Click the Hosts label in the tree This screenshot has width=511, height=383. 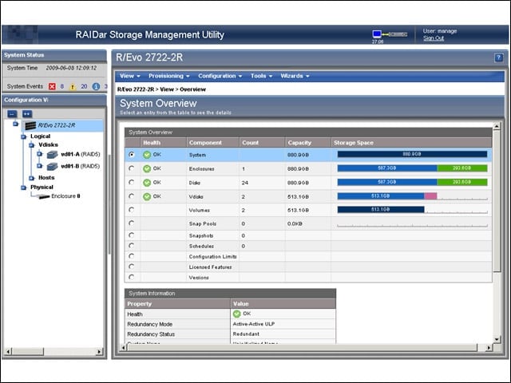tap(46, 178)
